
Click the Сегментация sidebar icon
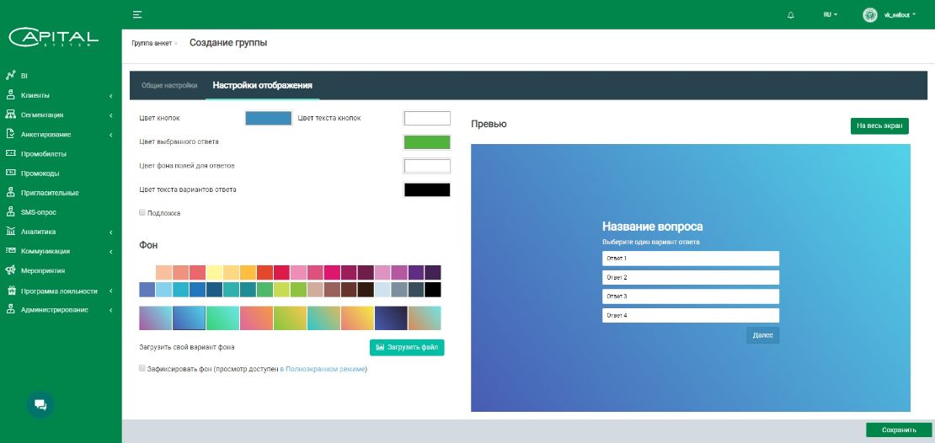(10, 115)
